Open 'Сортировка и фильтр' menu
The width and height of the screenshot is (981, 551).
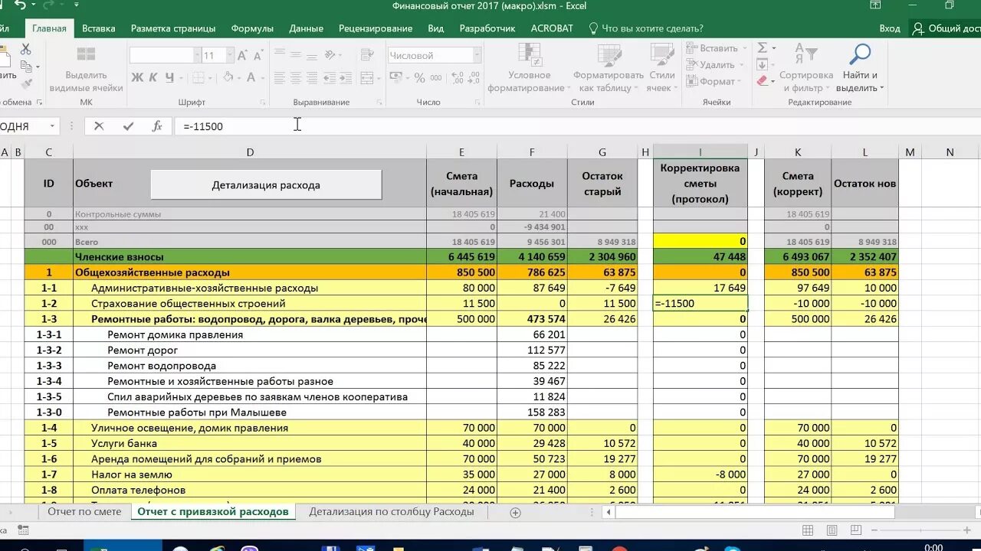click(x=805, y=69)
